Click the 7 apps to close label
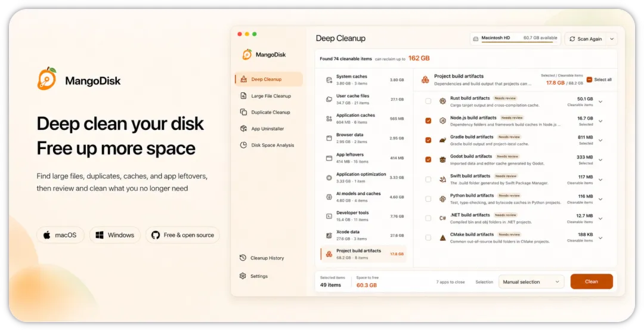Screen dimensions: 644x331 (451, 282)
